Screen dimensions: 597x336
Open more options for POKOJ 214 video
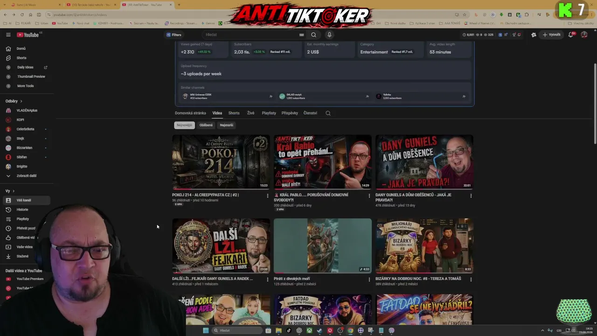(x=268, y=196)
